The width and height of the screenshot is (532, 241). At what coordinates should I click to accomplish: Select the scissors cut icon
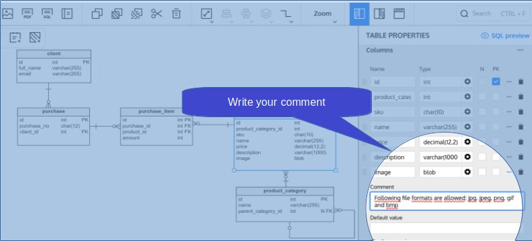click(x=156, y=13)
